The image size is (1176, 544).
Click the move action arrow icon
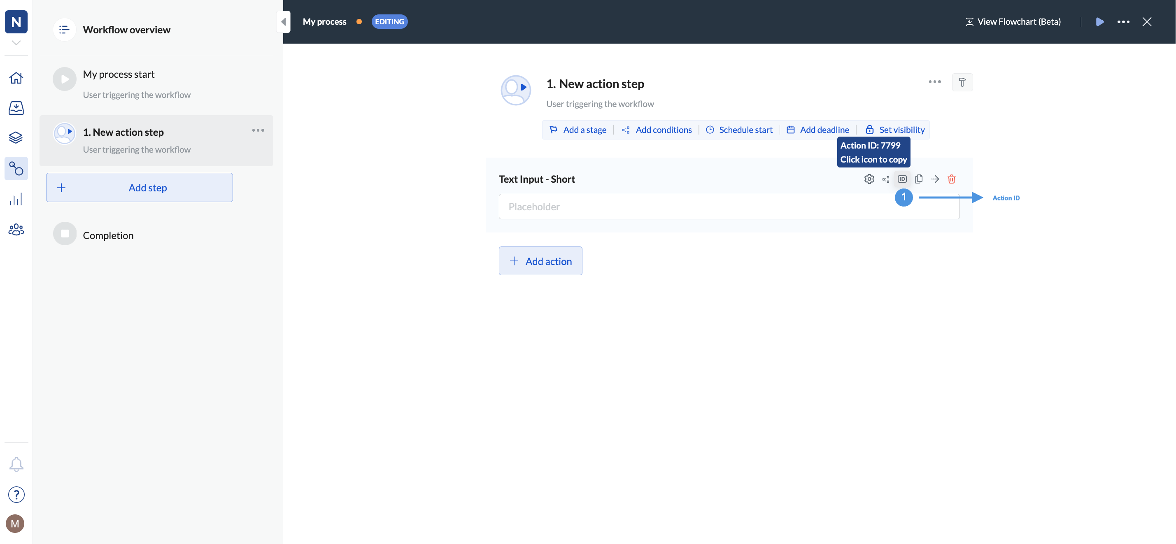coord(935,179)
